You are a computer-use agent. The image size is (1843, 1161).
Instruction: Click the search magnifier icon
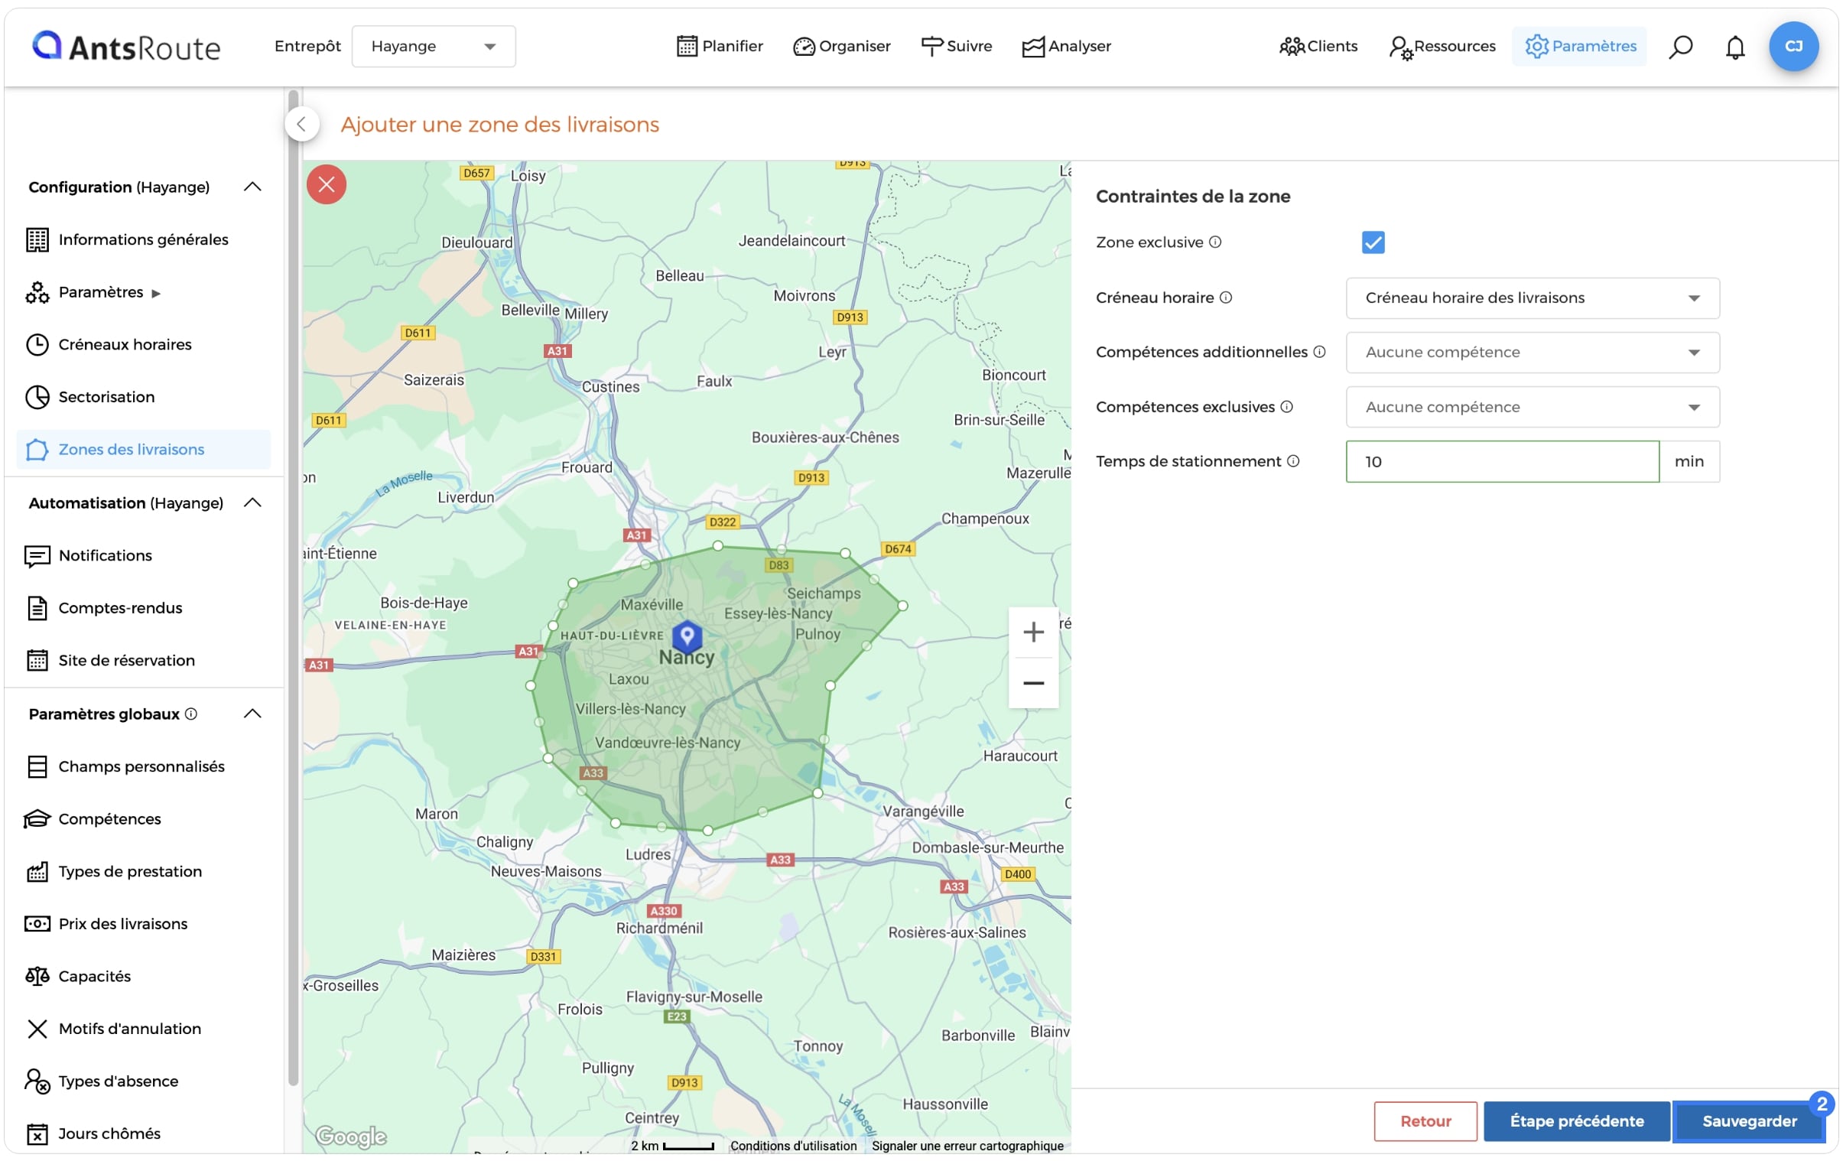coord(1681,47)
